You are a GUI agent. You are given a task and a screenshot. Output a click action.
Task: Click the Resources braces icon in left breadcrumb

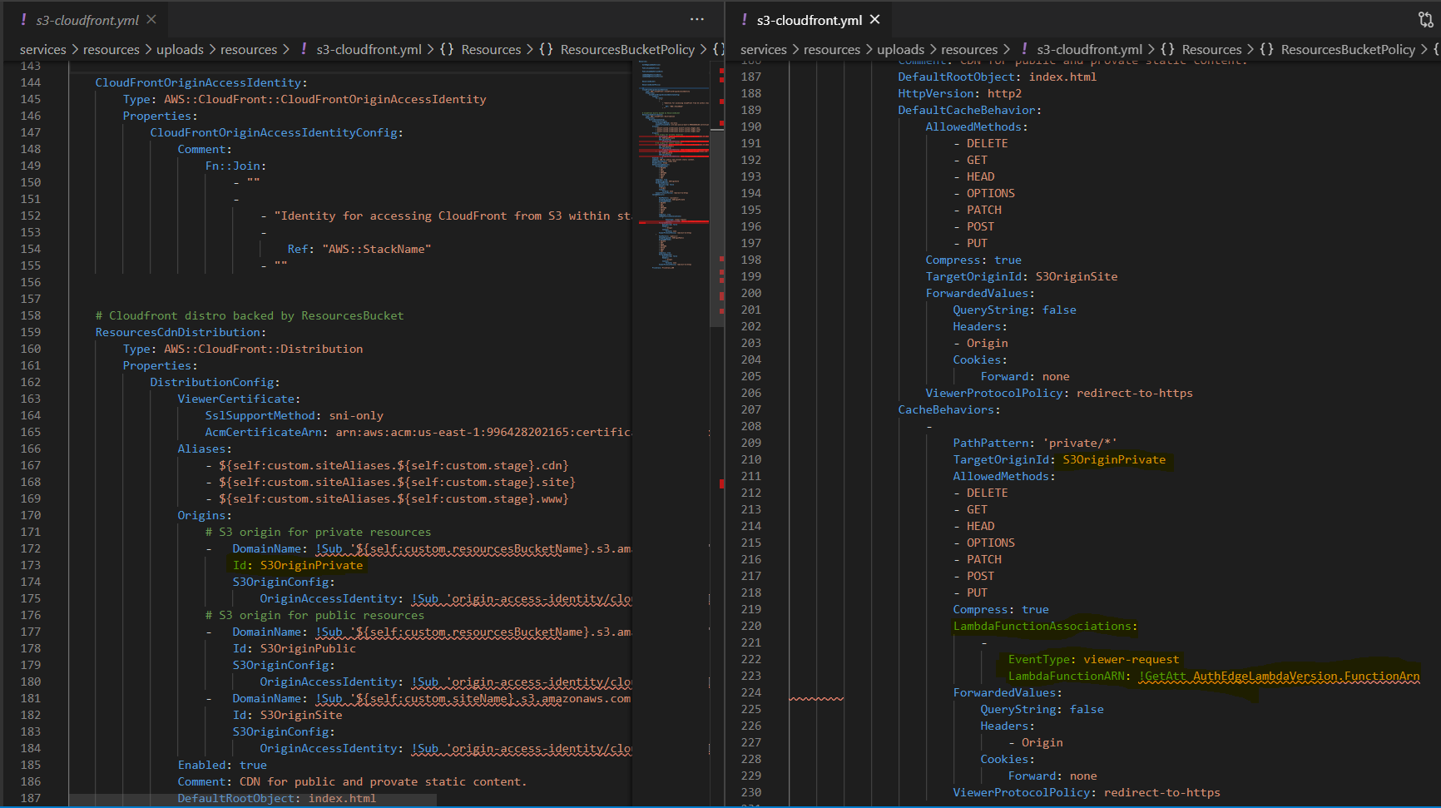tap(447, 49)
